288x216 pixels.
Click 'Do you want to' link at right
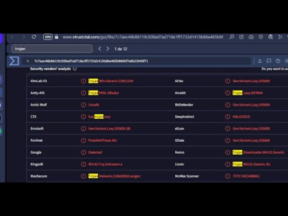tap(274, 69)
